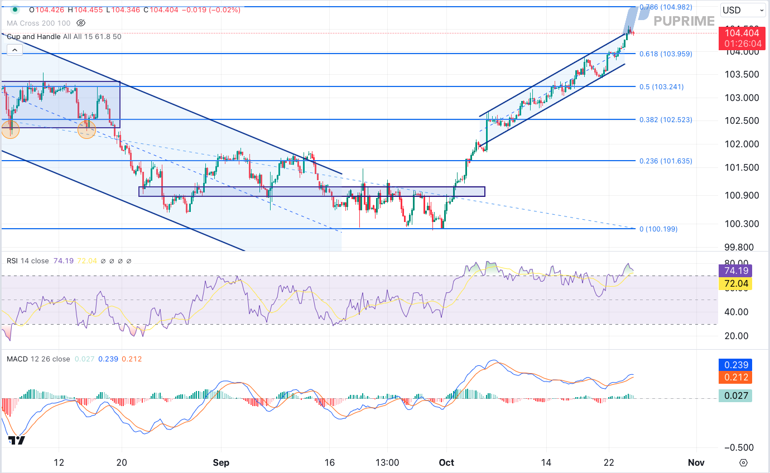The image size is (770, 473).
Task: Click the 0.236 (101.635) Fibonacci level label
Action: pyautogui.click(x=666, y=161)
